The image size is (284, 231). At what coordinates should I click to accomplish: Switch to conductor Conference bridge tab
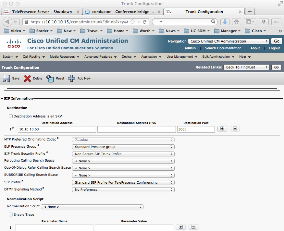123,12
